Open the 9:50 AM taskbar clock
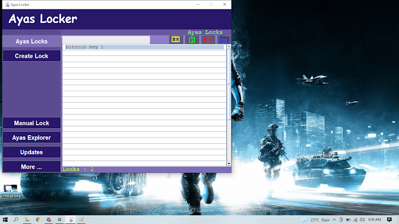Viewport: 399px width, 224px height. click(x=375, y=220)
